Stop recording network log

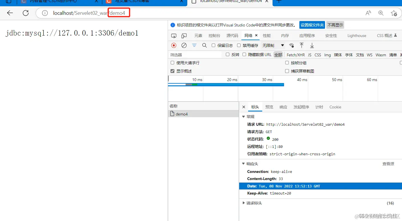coord(174,45)
